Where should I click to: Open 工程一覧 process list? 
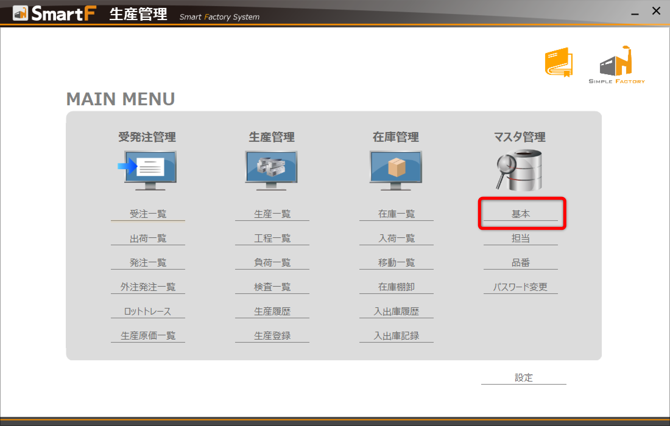[x=272, y=238]
